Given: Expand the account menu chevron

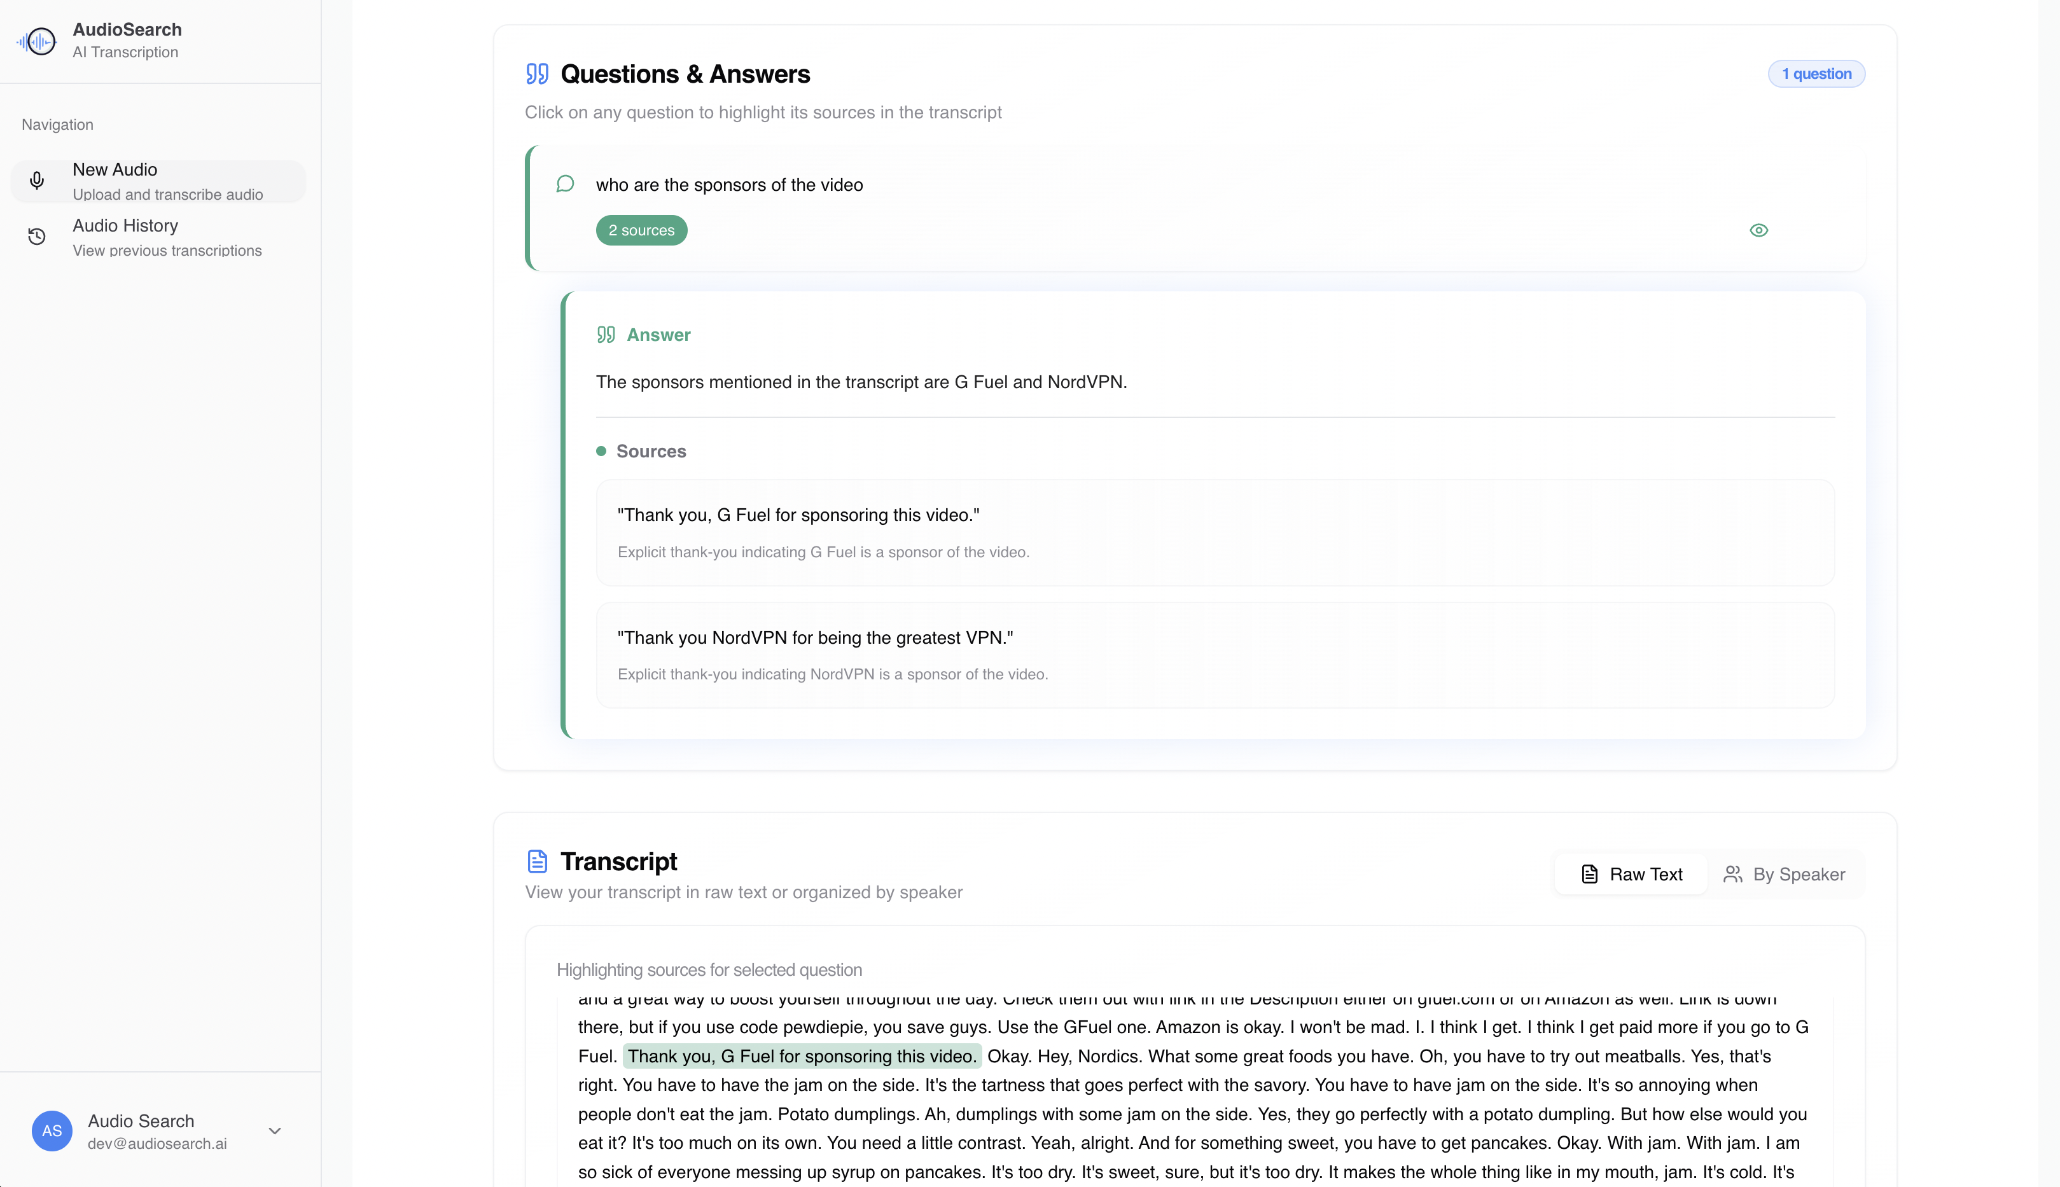Looking at the screenshot, I should pos(275,1131).
